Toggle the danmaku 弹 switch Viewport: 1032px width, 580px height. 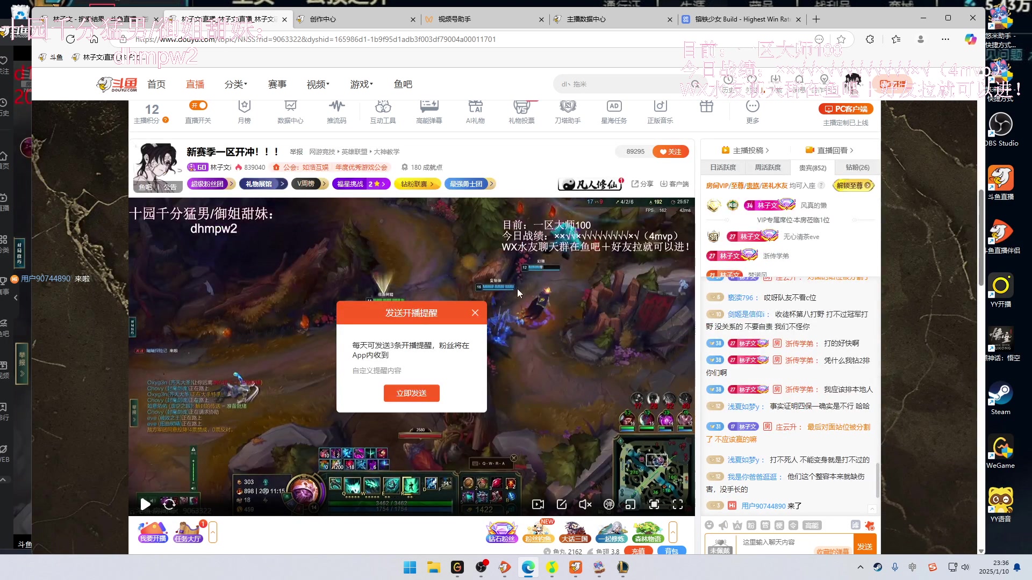tap(608, 504)
